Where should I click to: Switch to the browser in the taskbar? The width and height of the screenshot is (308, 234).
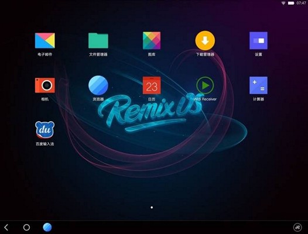coord(47,228)
